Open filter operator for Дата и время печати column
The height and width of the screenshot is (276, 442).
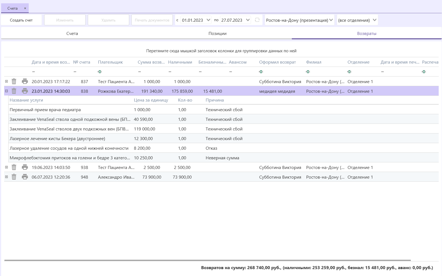click(382, 72)
